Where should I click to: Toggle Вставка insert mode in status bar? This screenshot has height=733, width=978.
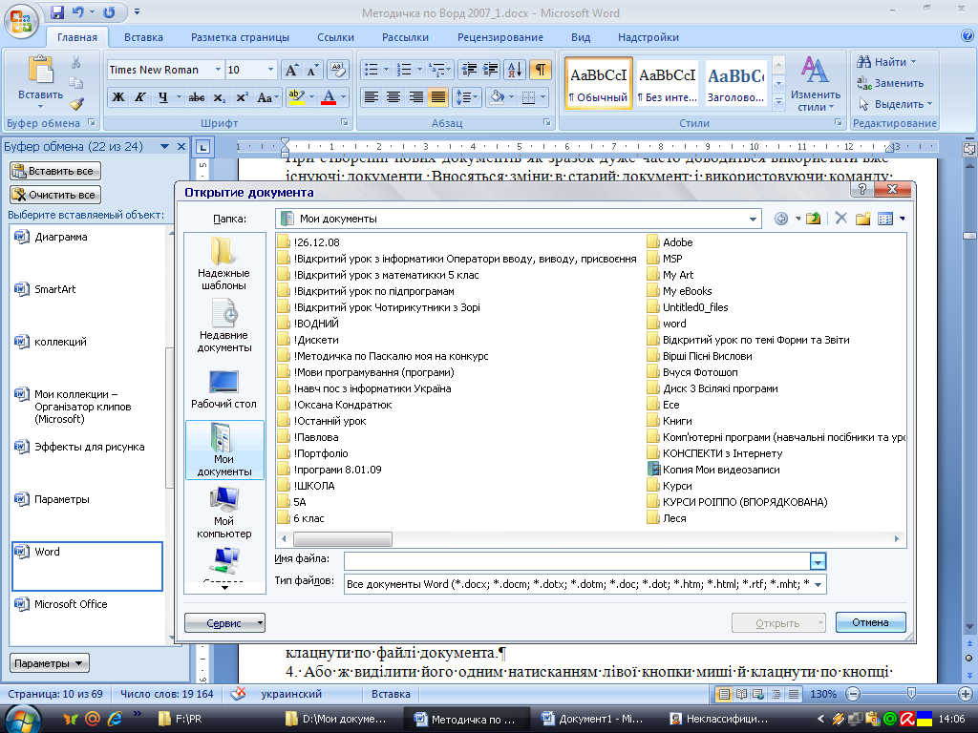pyautogui.click(x=391, y=694)
